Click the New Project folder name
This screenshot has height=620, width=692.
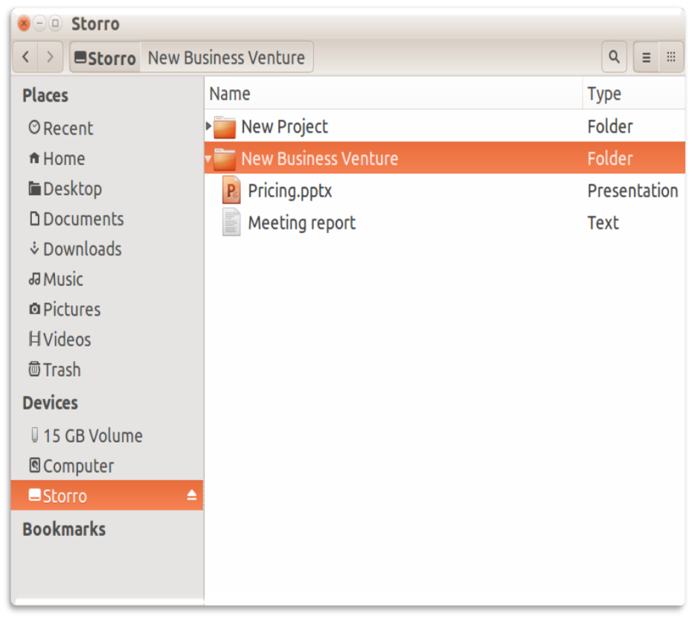[x=285, y=127]
